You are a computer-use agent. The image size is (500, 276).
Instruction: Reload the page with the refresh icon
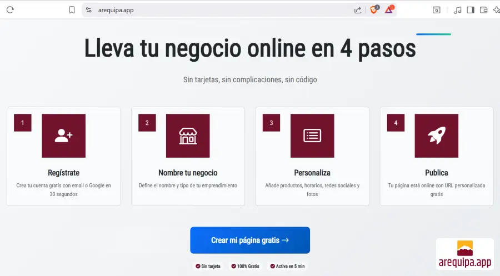click(10, 10)
